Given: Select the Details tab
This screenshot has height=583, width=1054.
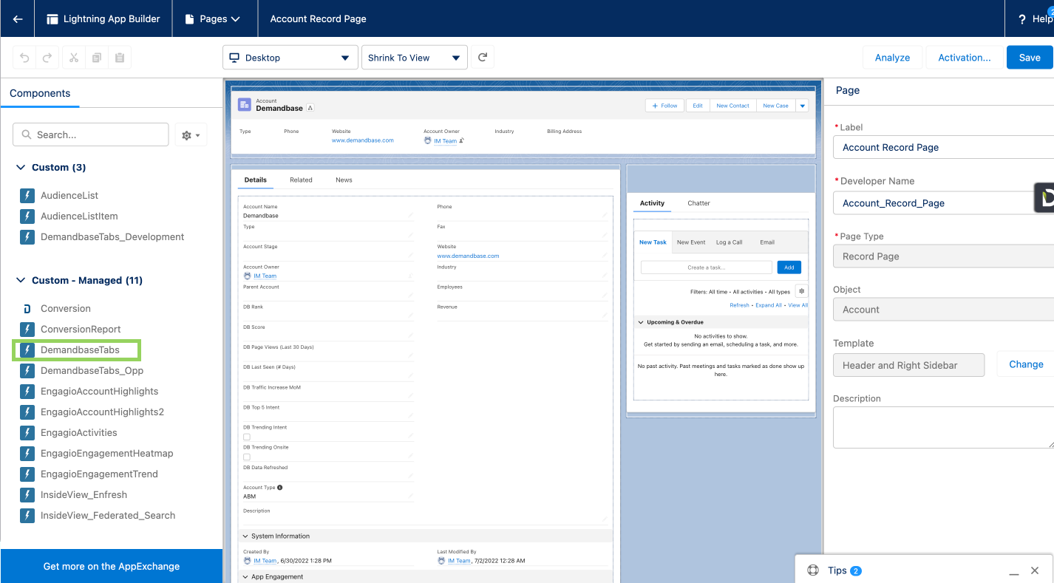Looking at the screenshot, I should point(255,180).
